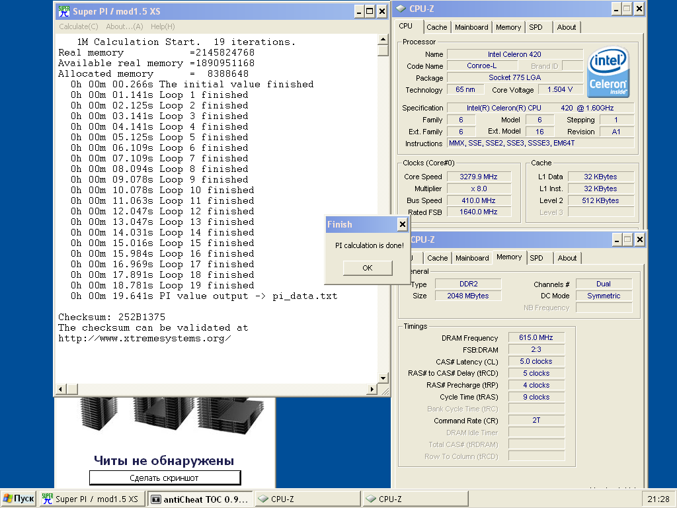Click the CAS# Latency value 5.0 clocks

click(x=536, y=361)
